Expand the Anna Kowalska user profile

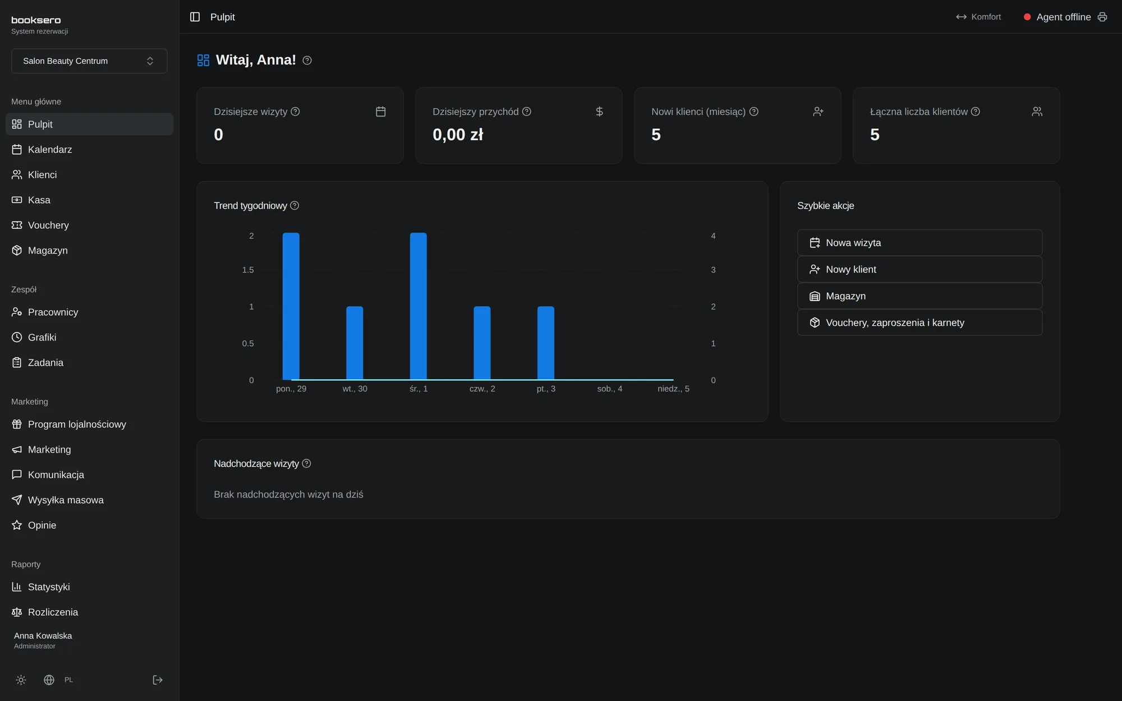43,640
